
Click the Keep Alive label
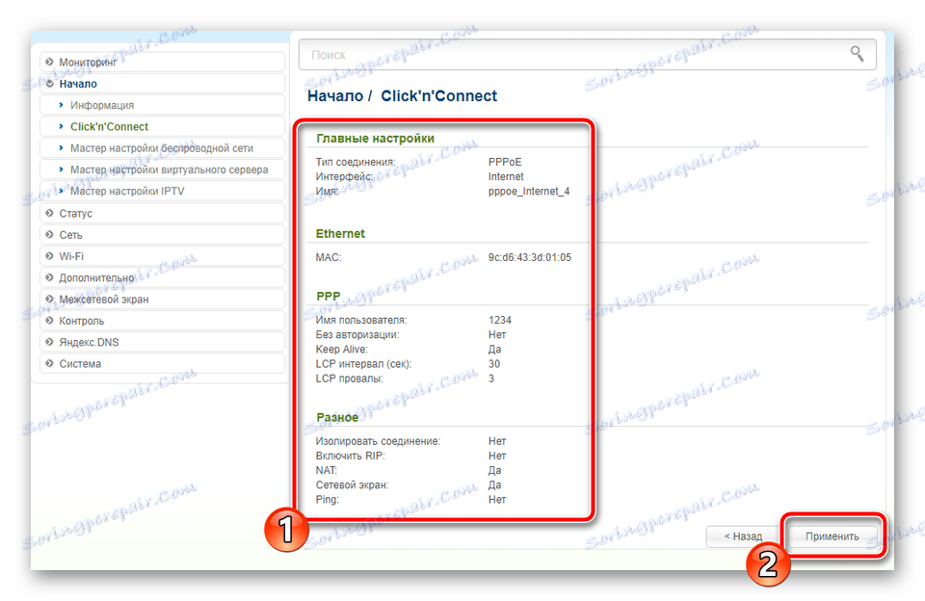tap(341, 350)
